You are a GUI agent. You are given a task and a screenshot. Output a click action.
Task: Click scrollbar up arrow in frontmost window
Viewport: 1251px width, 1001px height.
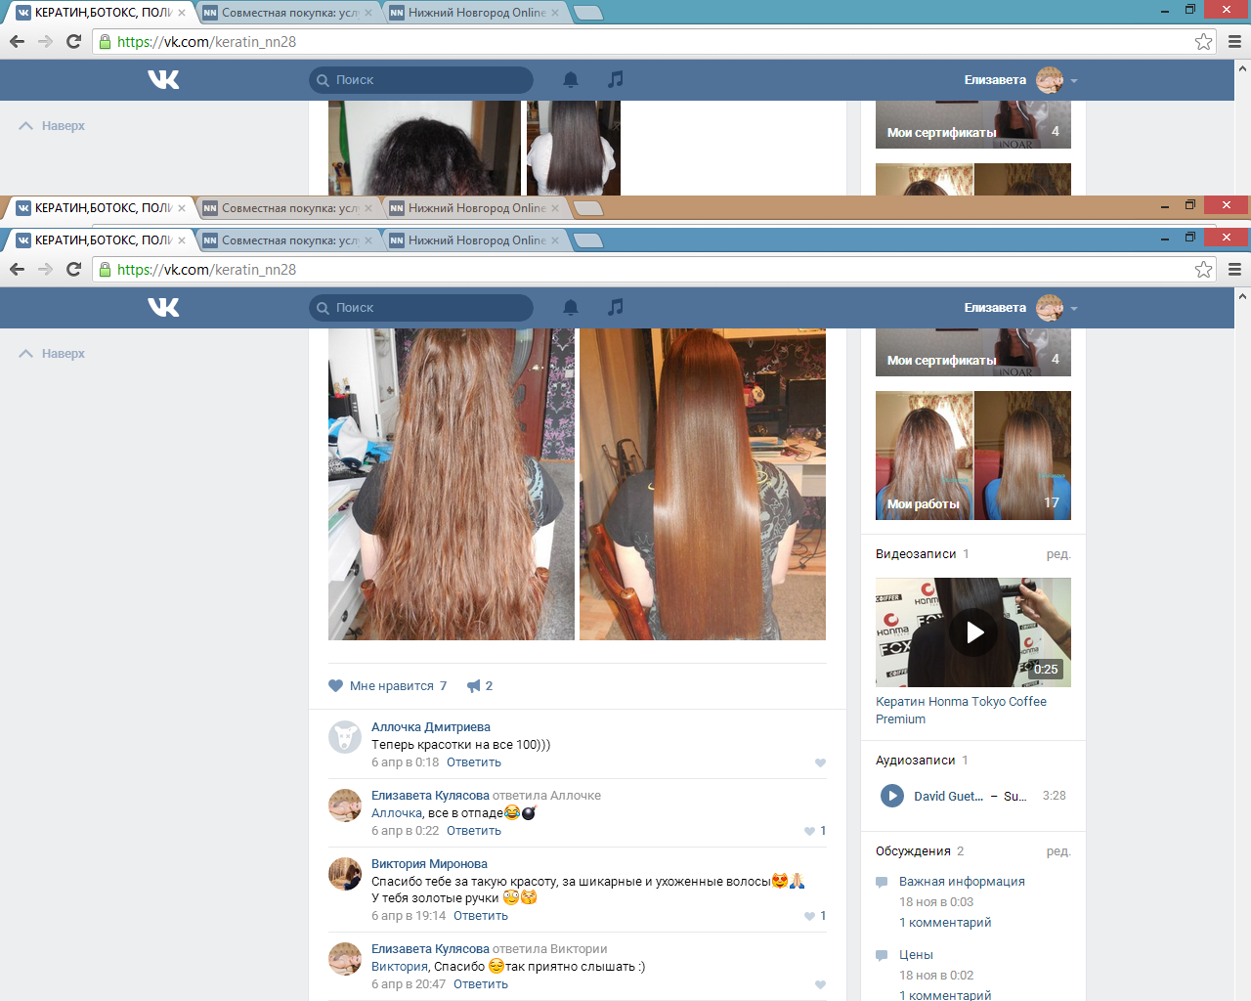coord(1243,295)
